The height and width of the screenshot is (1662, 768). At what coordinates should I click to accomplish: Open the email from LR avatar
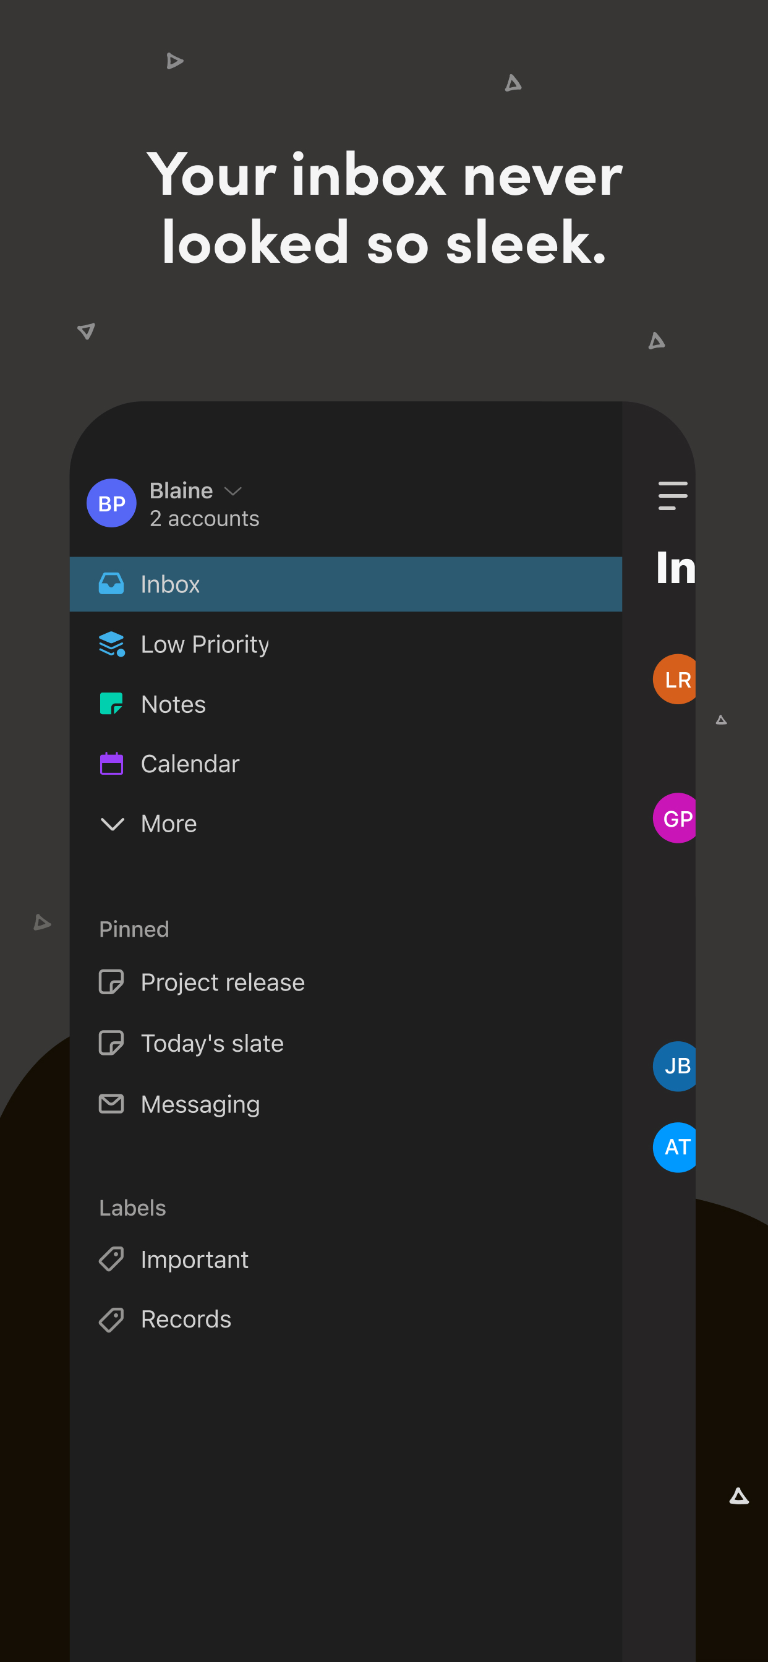(675, 680)
